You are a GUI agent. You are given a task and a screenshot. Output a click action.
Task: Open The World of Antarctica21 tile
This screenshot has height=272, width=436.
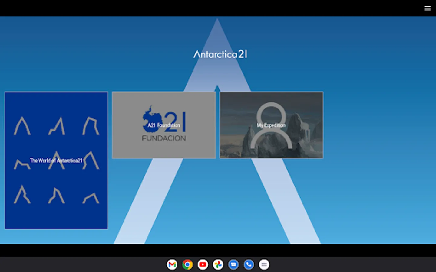[x=56, y=160]
